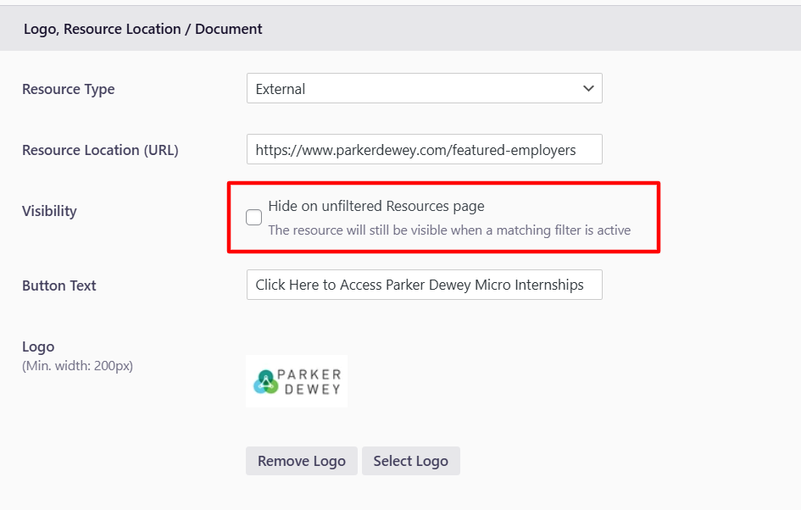The width and height of the screenshot is (801, 510).
Task: Enable the Hide on unfiltered Resources page checkbox
Action: point(253,218)
